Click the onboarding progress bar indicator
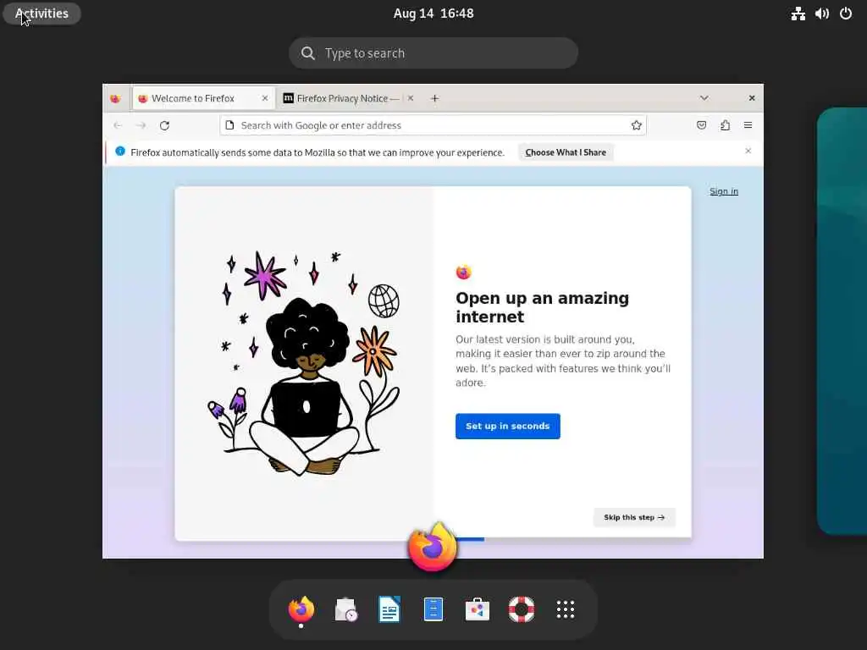The width and height of the screenshot is (867, 650). pos(470,539)
